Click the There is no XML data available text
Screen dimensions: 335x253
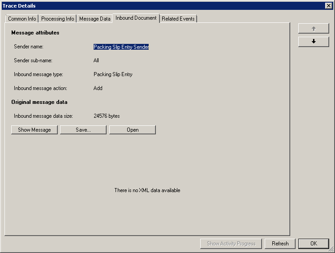pos(147,190)
